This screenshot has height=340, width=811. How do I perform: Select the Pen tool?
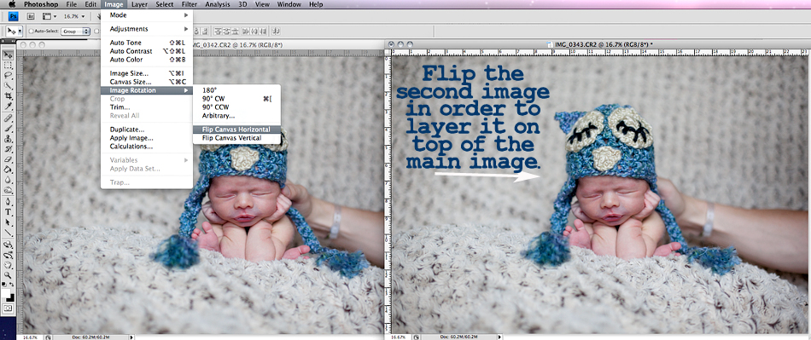(9, 202)
